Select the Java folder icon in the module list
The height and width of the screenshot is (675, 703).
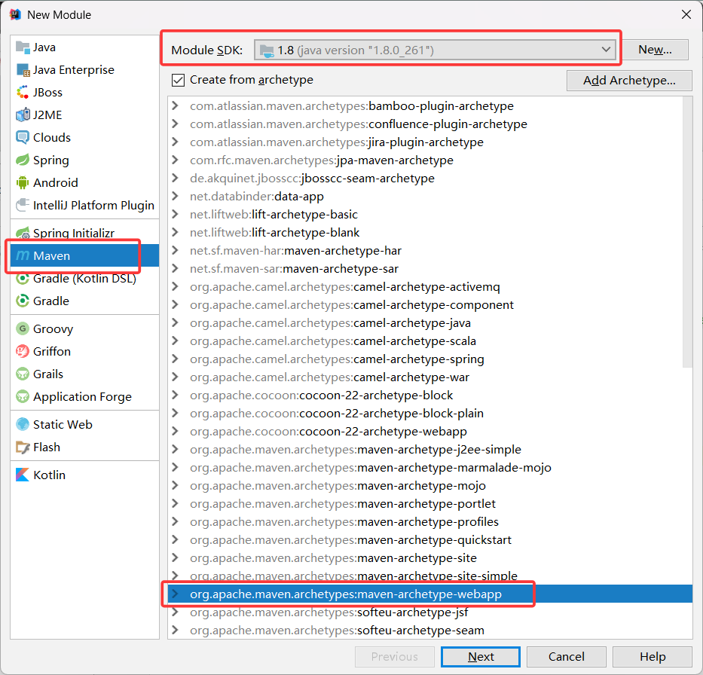tap(23, 47)
